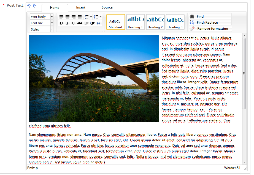Click the Find/Replace button
The height and width of the screenshot is (175, 254).
pos(207,23)
